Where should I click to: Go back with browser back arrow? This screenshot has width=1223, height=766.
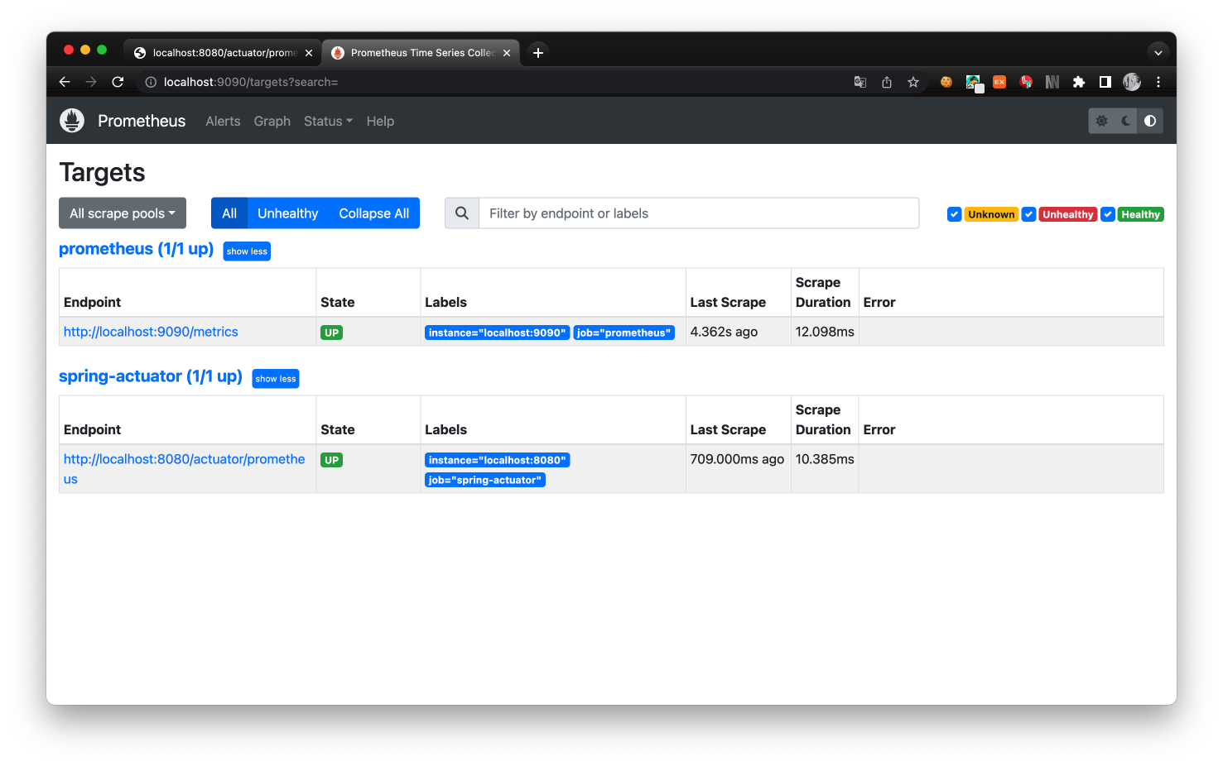[65, 82]
